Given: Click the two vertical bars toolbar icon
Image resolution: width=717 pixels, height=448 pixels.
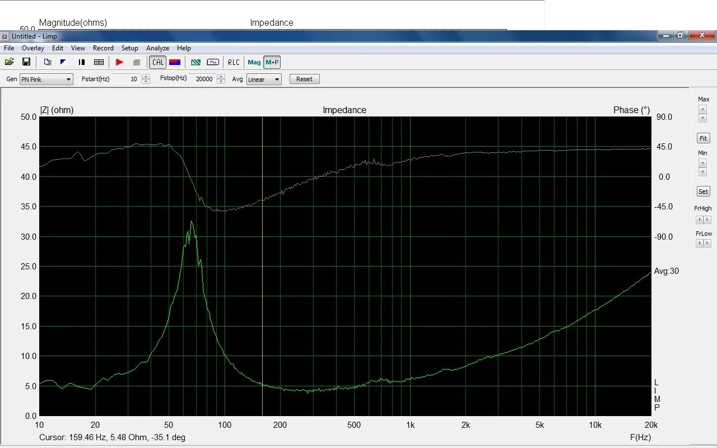Looking at the screenshot, I should pos(82,62).
